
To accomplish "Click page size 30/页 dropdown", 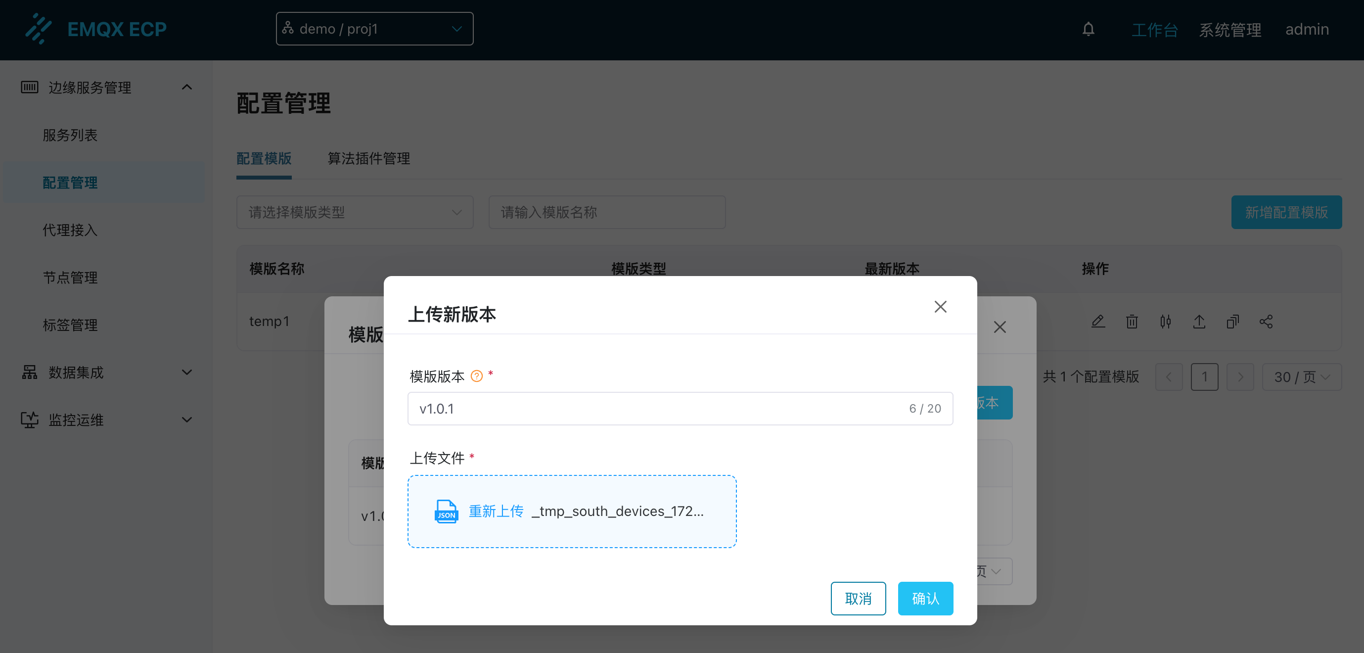I will (1301, 377).
